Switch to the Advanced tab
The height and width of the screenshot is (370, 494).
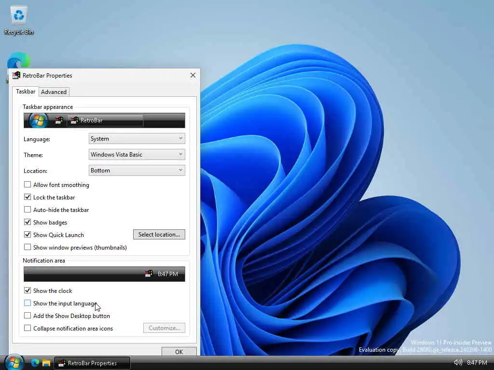click(x=54, y=92)
